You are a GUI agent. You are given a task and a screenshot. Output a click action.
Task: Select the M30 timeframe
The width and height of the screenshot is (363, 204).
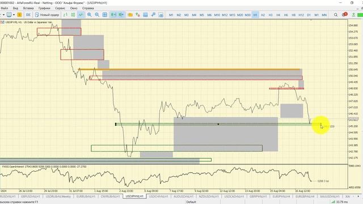248,15
